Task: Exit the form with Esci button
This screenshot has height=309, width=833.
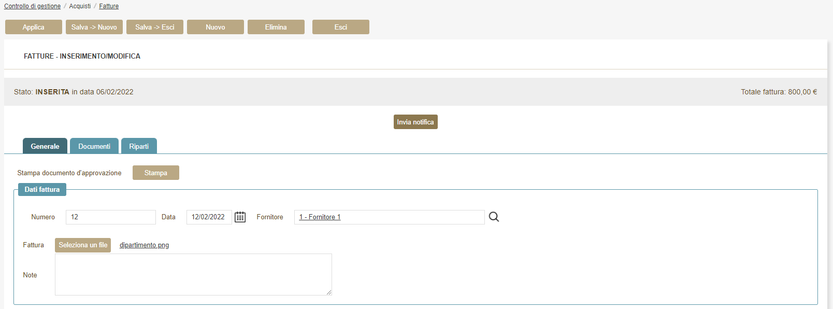Action: (341, 27)
